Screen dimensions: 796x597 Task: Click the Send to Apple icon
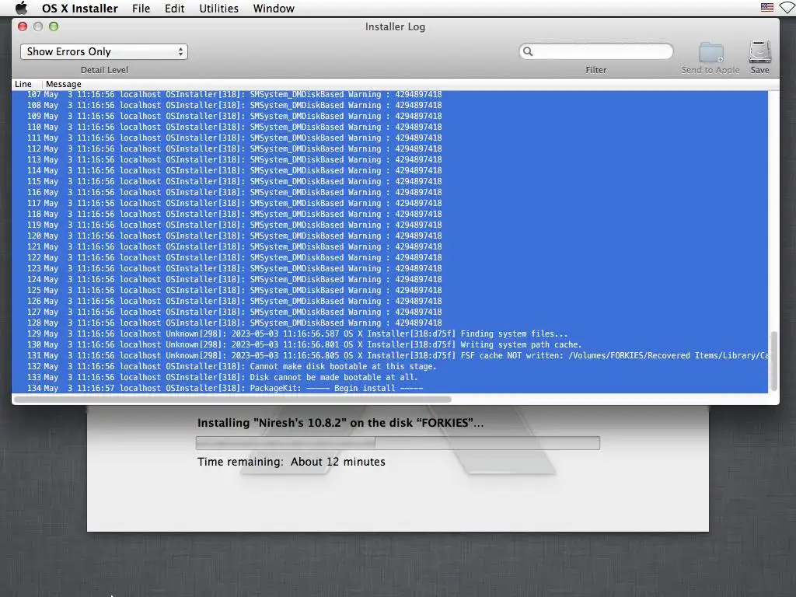[x=710, y=52]
